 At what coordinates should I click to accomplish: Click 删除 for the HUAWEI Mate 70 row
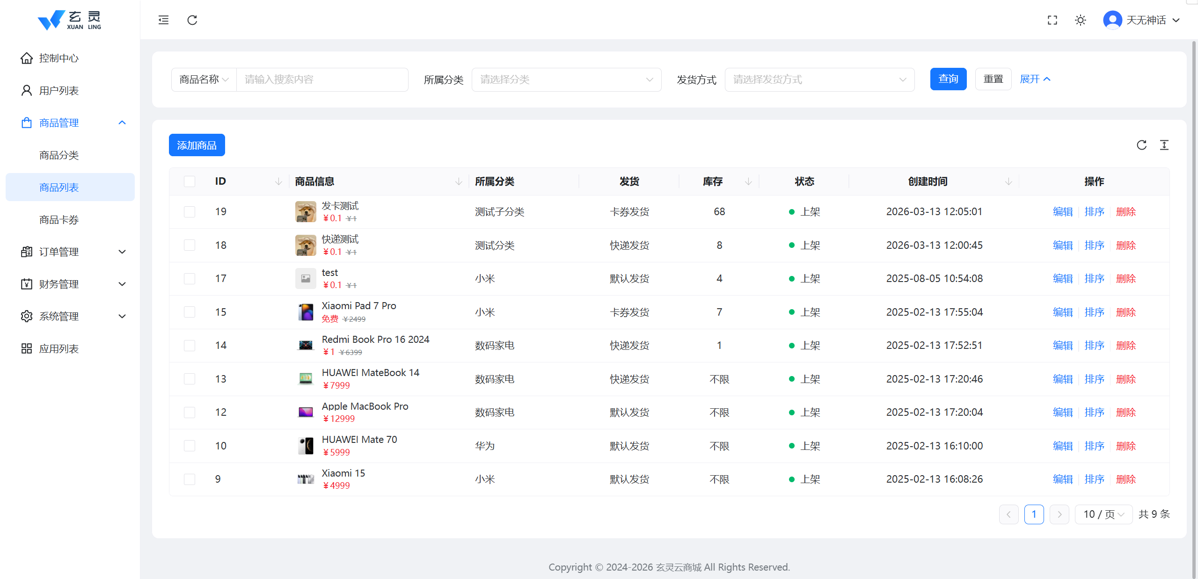[x=1126, y=446]
